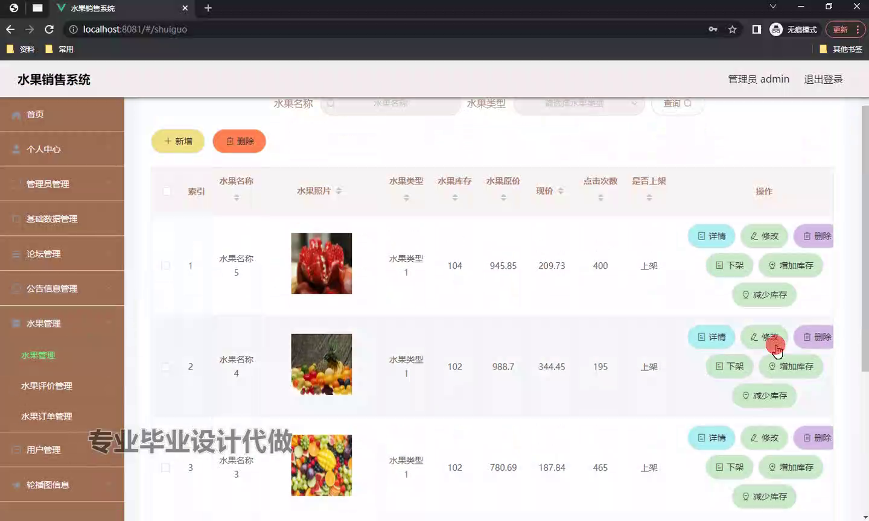Click 详情 for row 1
This screenshot has height=521, width=869.
(711, 236)
